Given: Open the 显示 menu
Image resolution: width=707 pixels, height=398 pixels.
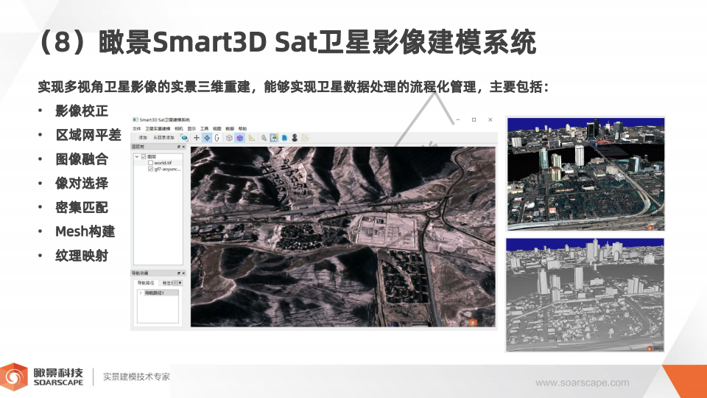Looking at the screenshot, I should tap(191, 128).
